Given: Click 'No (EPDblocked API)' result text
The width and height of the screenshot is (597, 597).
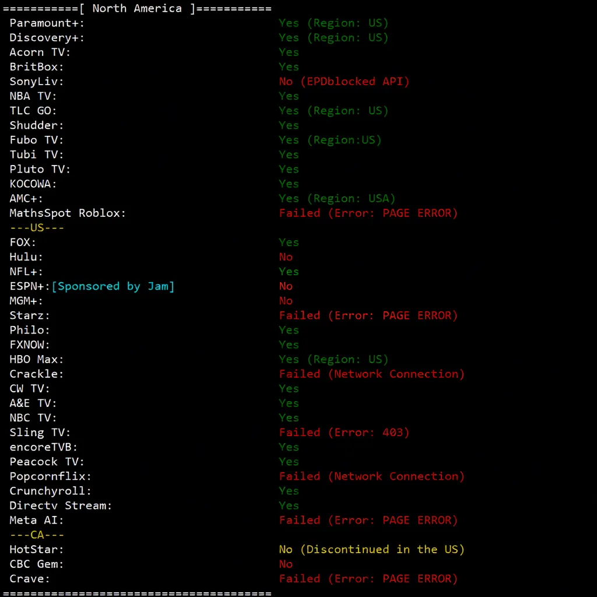Looking at the screenshot, I should 344,82.
